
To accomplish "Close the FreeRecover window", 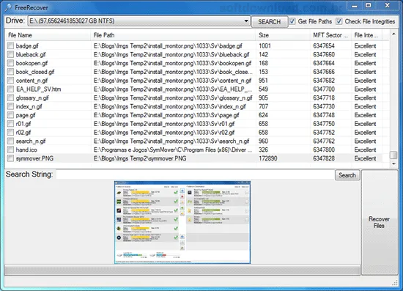I will click(x=388, y=6).
